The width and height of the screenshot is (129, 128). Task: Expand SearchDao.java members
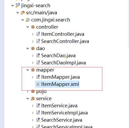point(33,56)
